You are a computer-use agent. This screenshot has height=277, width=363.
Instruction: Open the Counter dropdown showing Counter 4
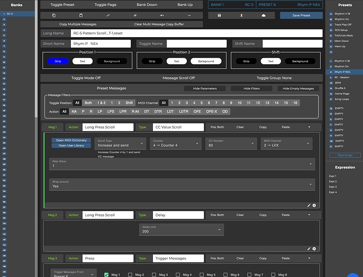coord(176,143)
